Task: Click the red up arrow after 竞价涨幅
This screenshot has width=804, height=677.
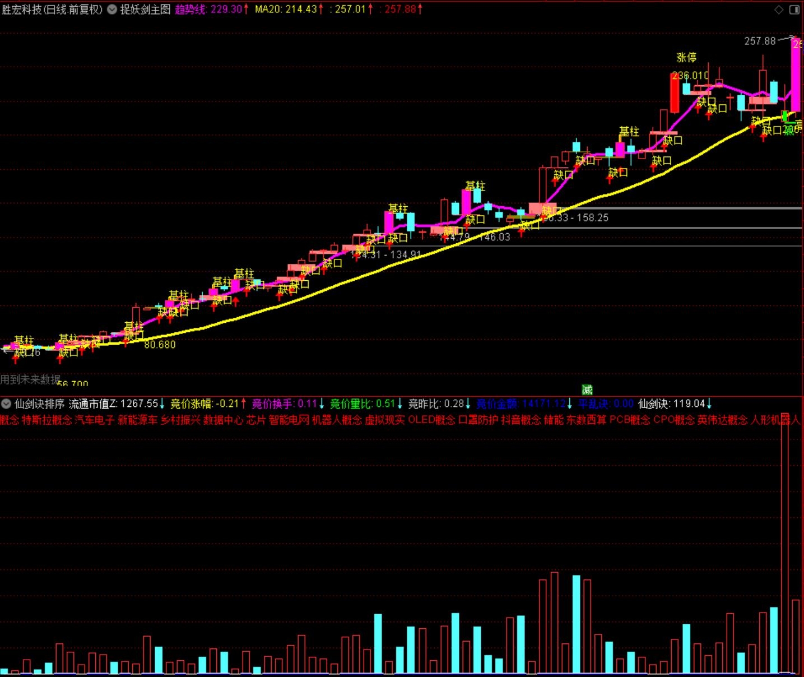Action: point(244,404)
